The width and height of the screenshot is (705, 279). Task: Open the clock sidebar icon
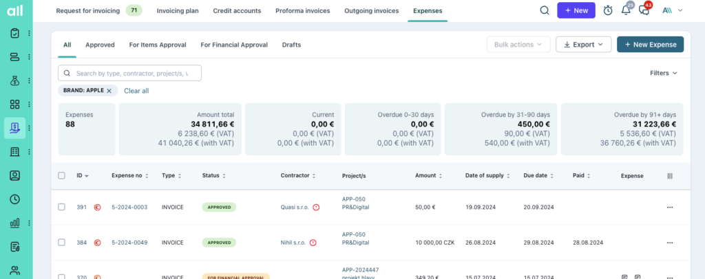pos(15,199)
